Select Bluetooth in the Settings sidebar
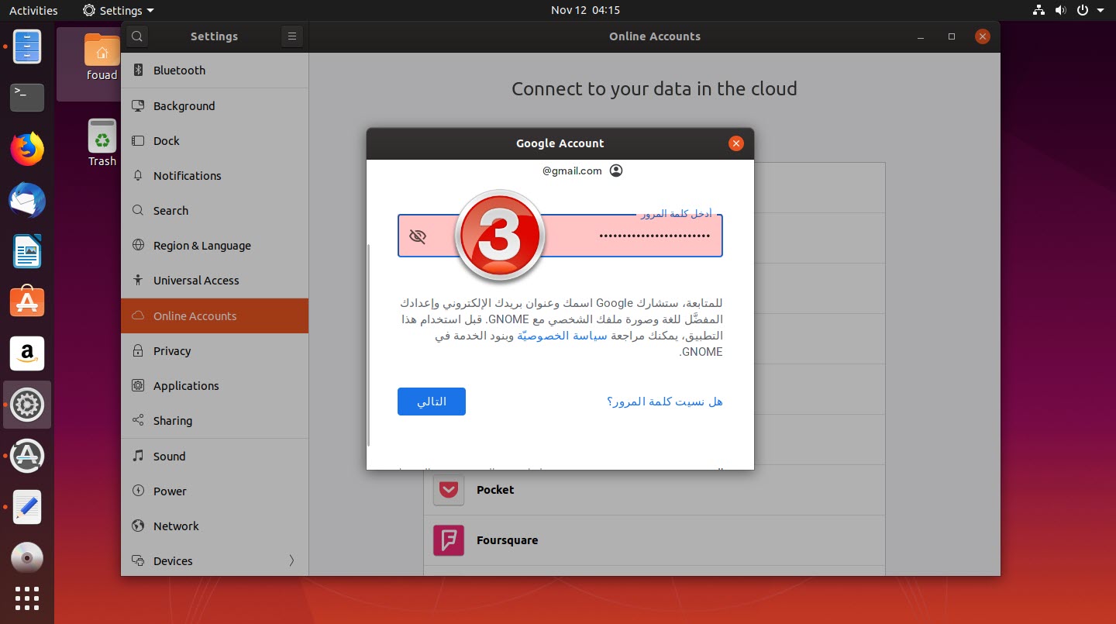 pos(215,71)
